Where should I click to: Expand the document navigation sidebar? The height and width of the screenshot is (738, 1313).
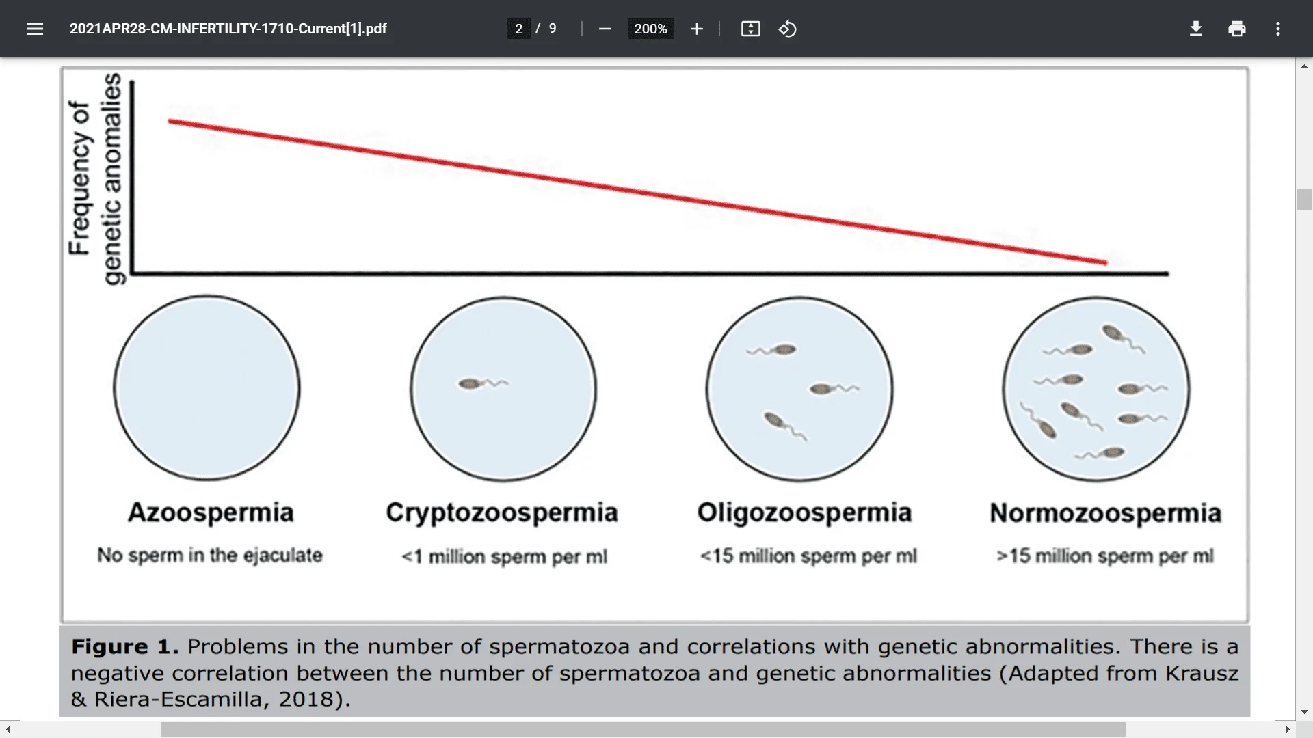click(34, 28)
